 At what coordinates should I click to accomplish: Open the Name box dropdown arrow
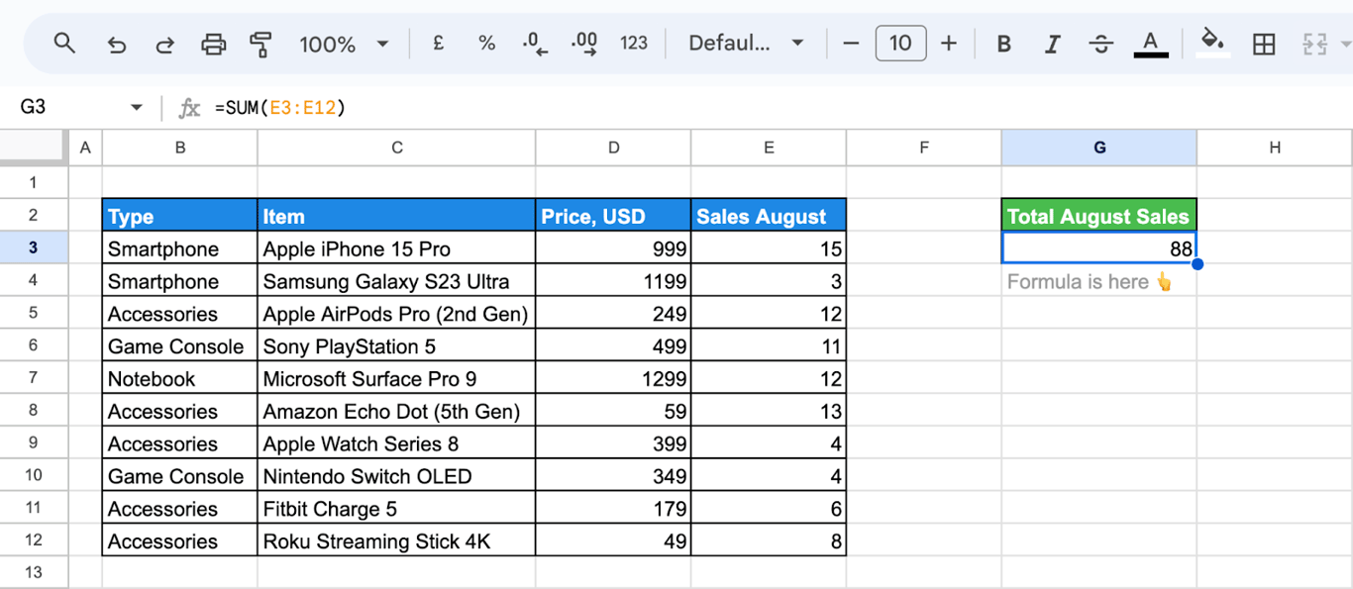(x=137, y=107)
